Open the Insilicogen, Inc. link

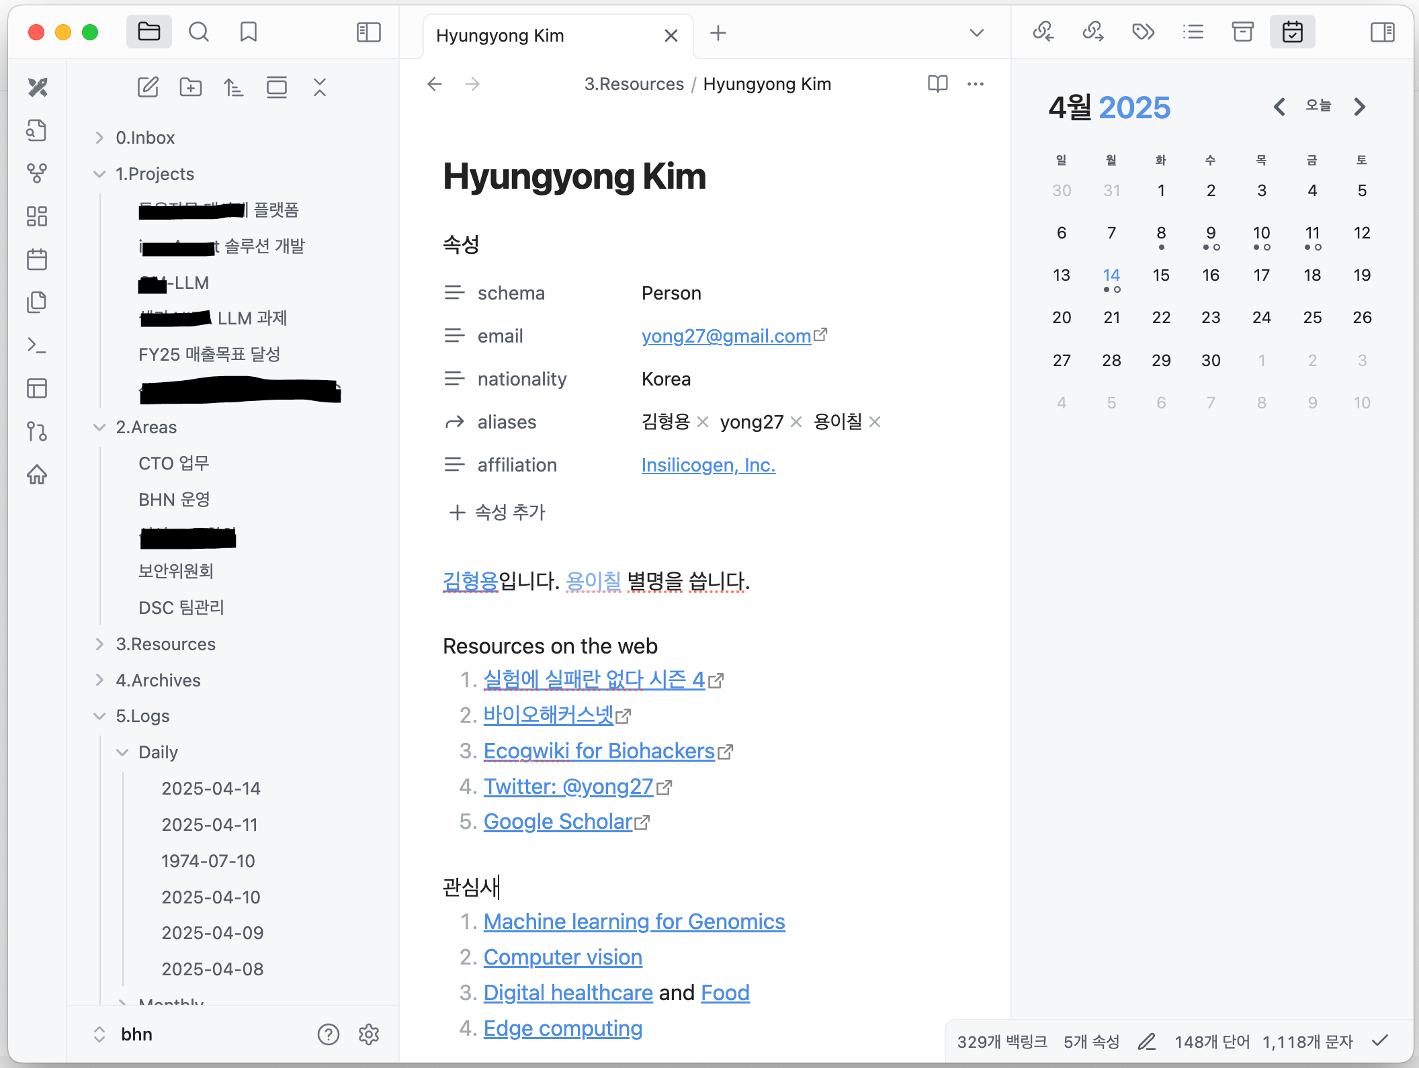708,465
